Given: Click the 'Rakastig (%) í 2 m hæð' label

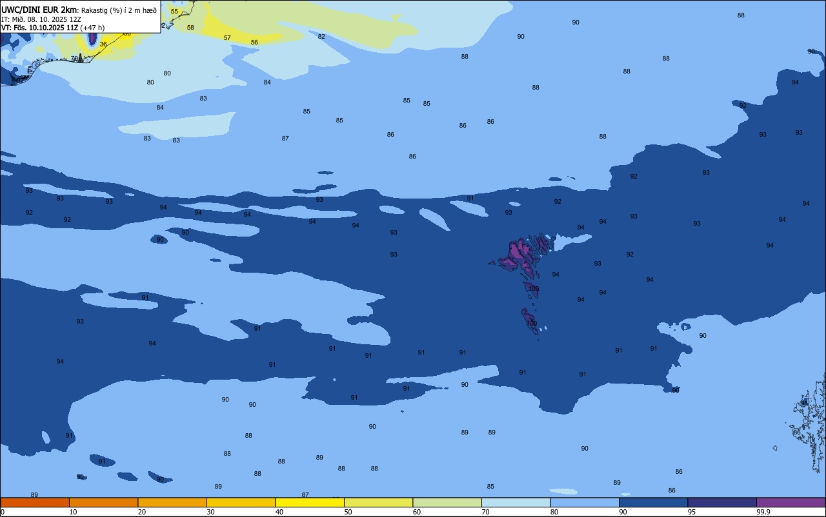Looking at the screenshot, I should coord(119,10).
